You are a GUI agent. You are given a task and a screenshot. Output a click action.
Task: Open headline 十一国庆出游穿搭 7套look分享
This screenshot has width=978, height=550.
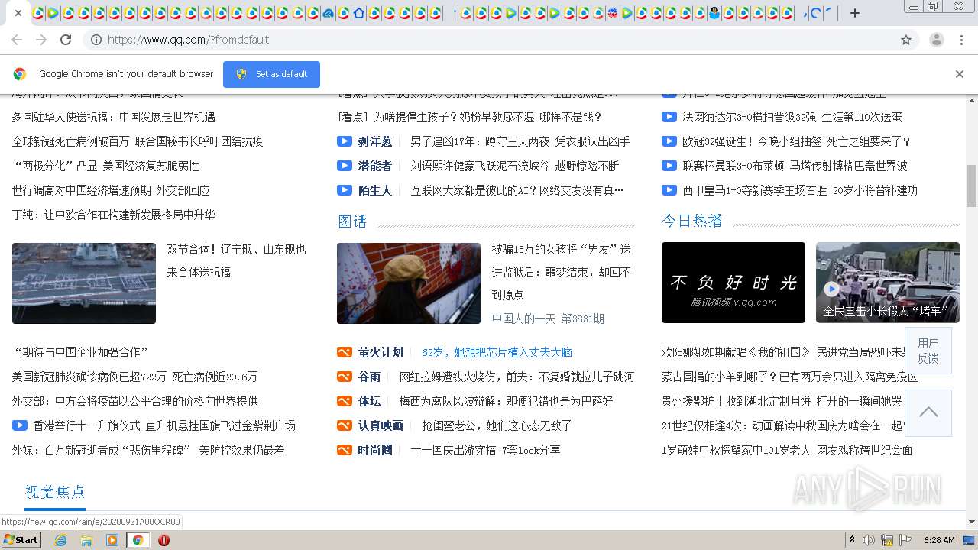pyautogui.click(x=485, y=450)
